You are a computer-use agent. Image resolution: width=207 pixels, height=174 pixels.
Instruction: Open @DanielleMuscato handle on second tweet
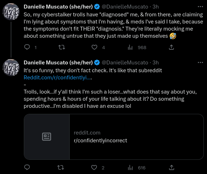(x=125, y=63)
